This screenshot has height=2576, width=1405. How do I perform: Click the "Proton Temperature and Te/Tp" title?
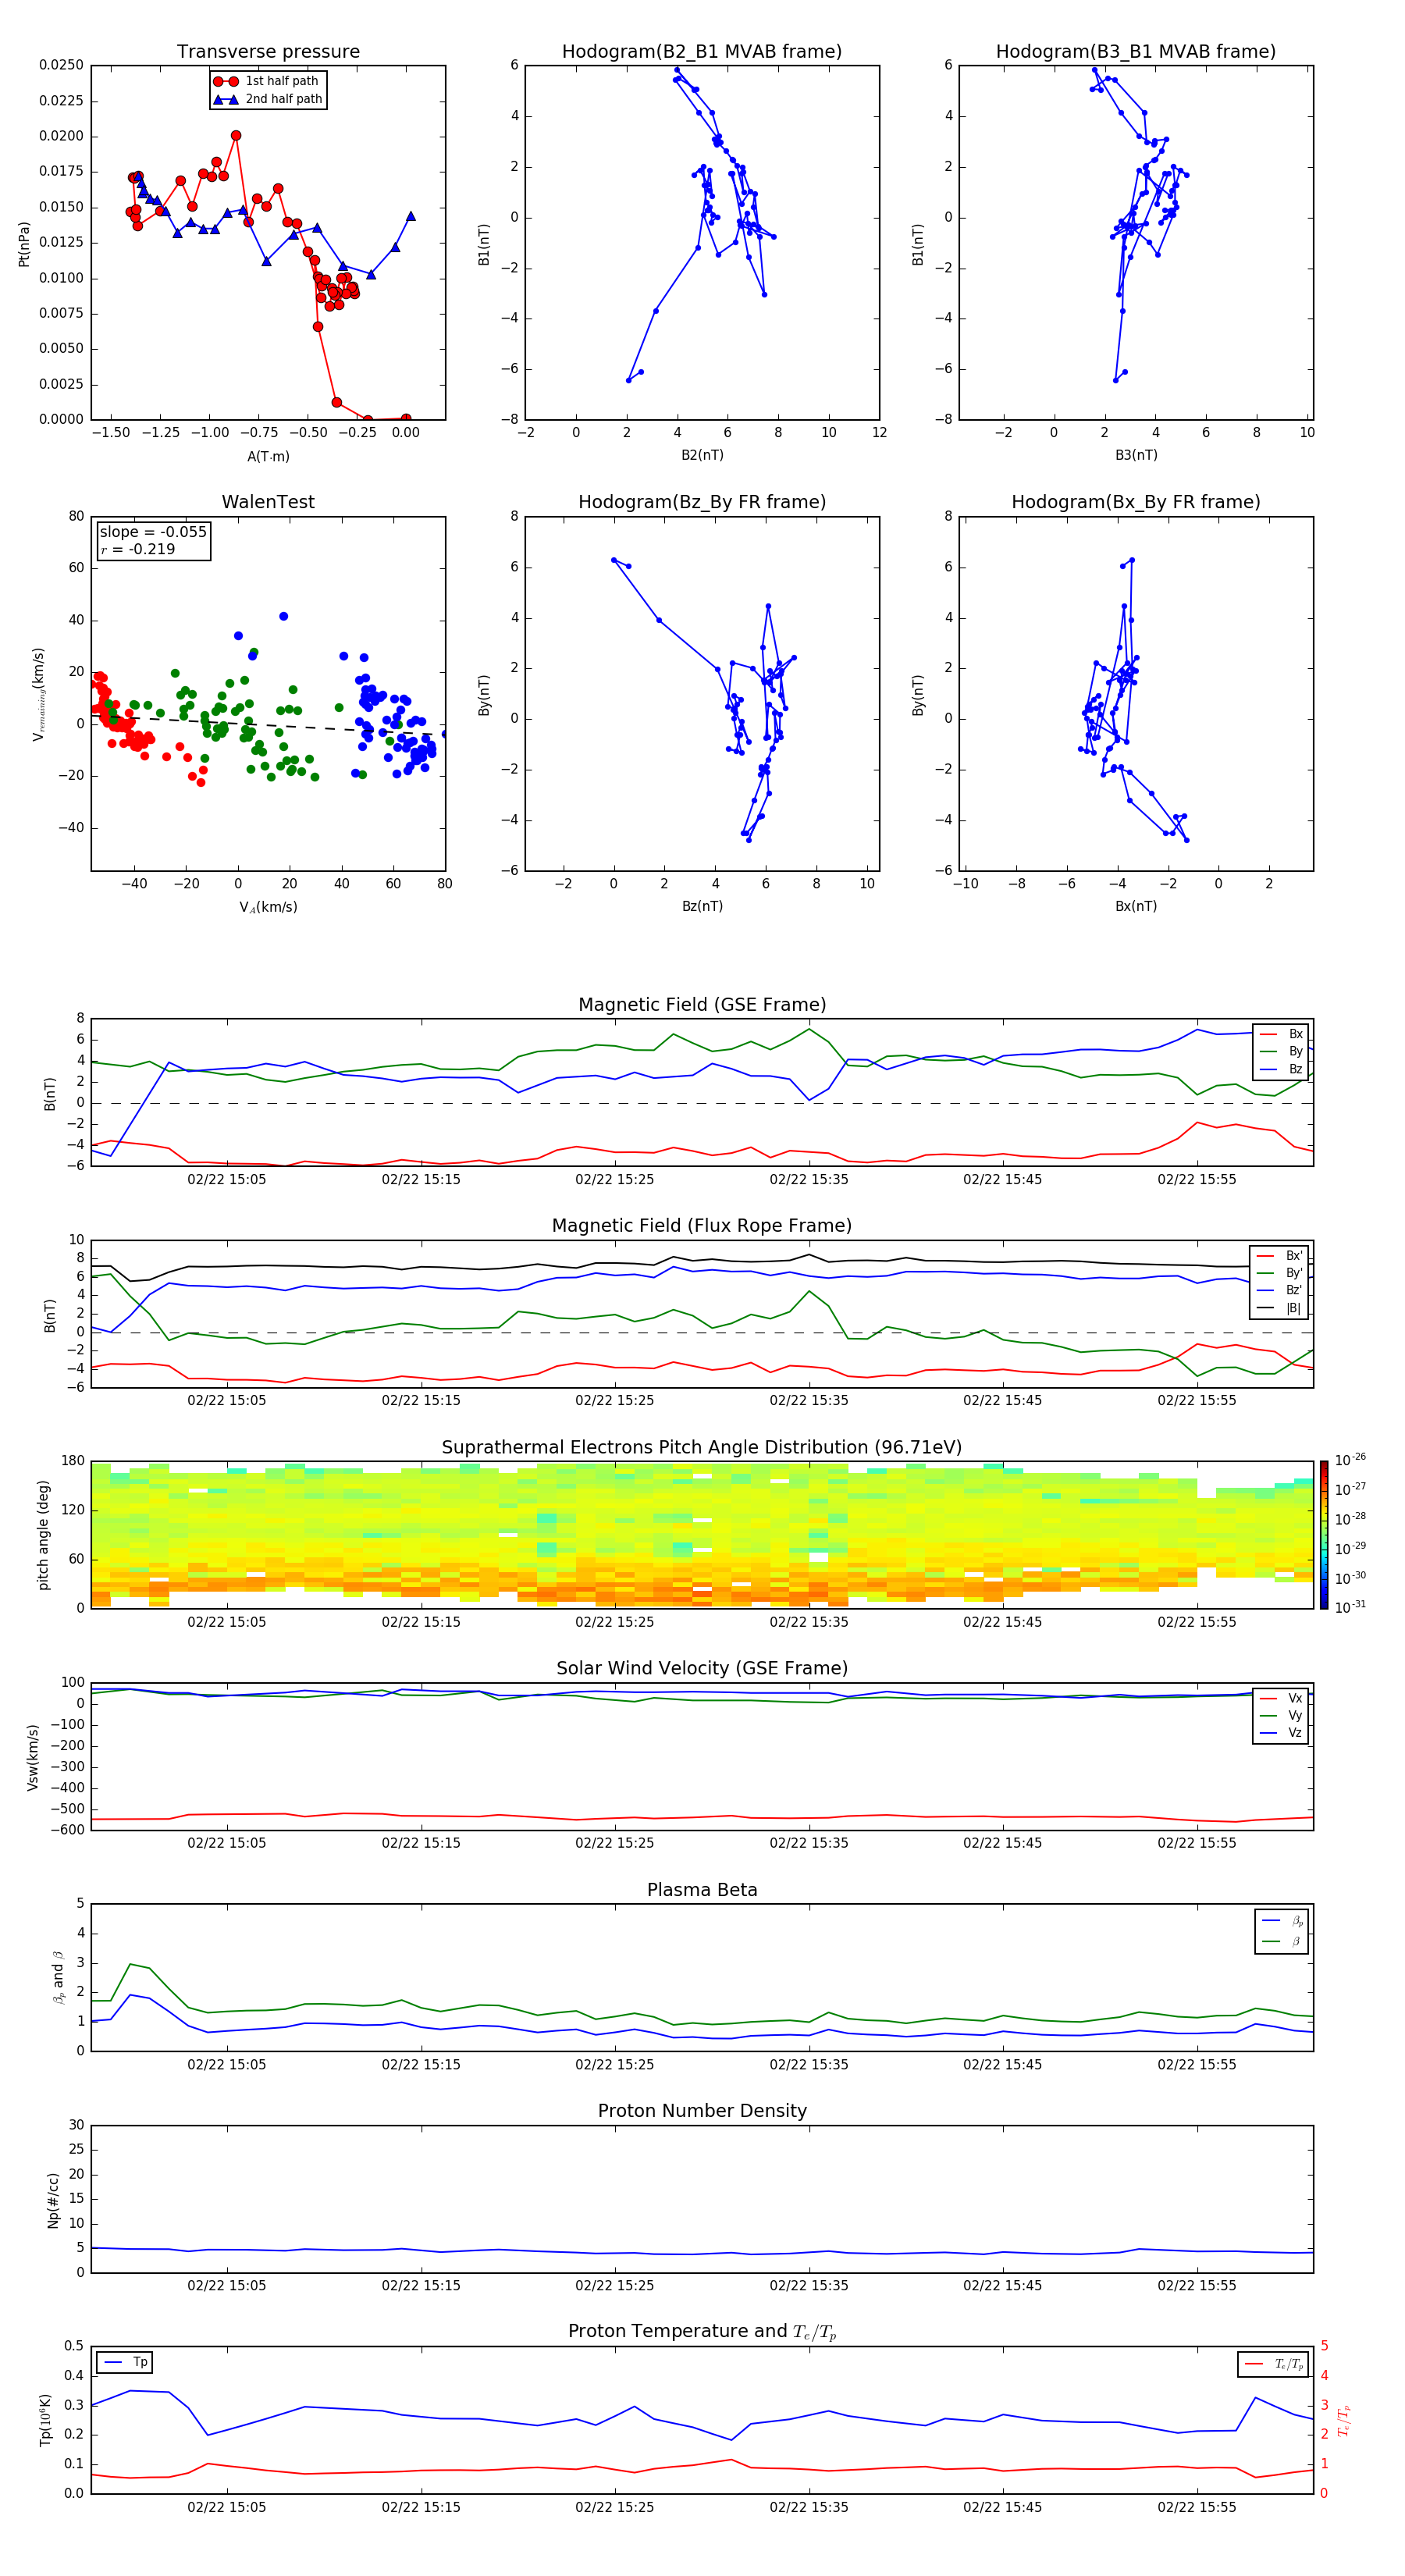pyautogui.click(x=702, y=2332)
